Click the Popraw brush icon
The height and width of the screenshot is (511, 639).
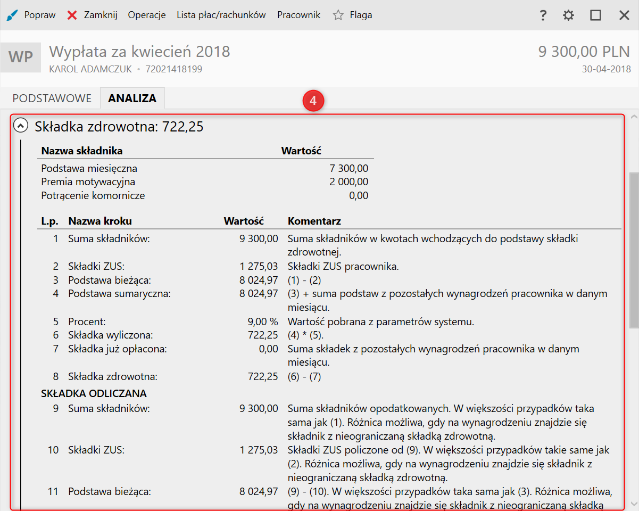coord(11,15)
